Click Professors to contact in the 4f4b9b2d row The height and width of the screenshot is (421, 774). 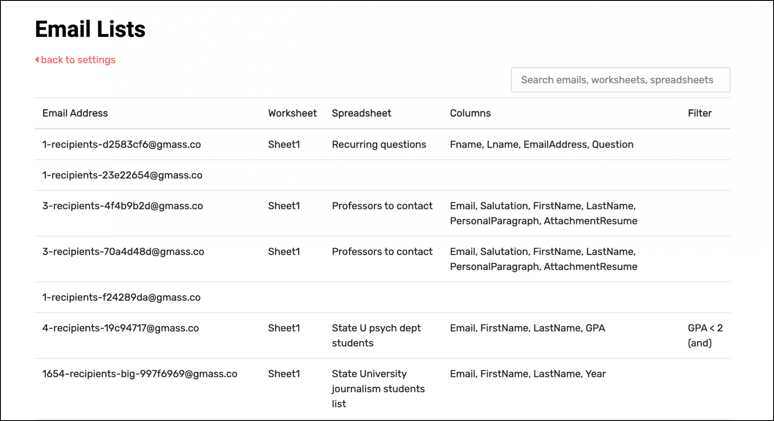382,206
